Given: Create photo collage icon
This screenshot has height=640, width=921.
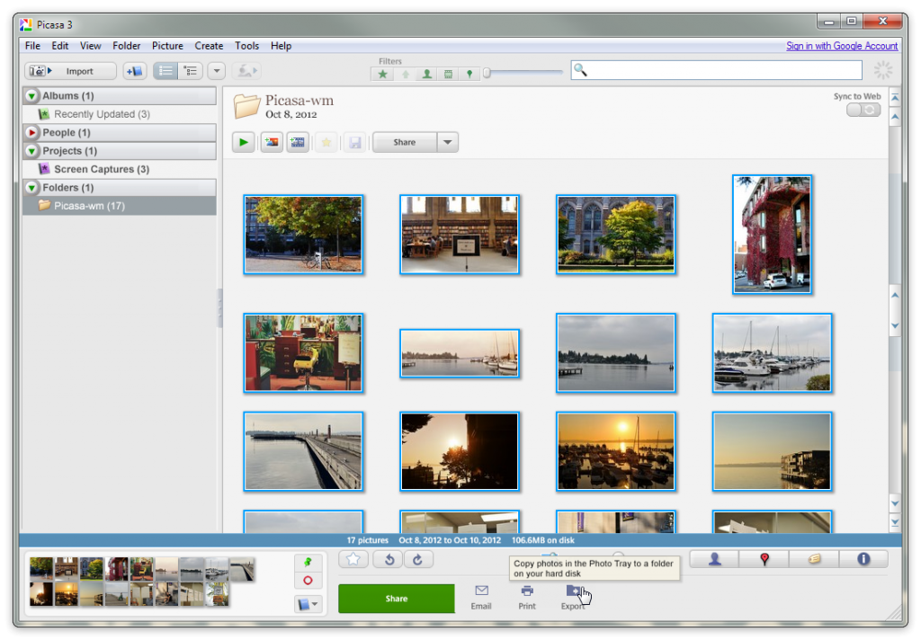Looking at the screenshot, I should [272, 142].
